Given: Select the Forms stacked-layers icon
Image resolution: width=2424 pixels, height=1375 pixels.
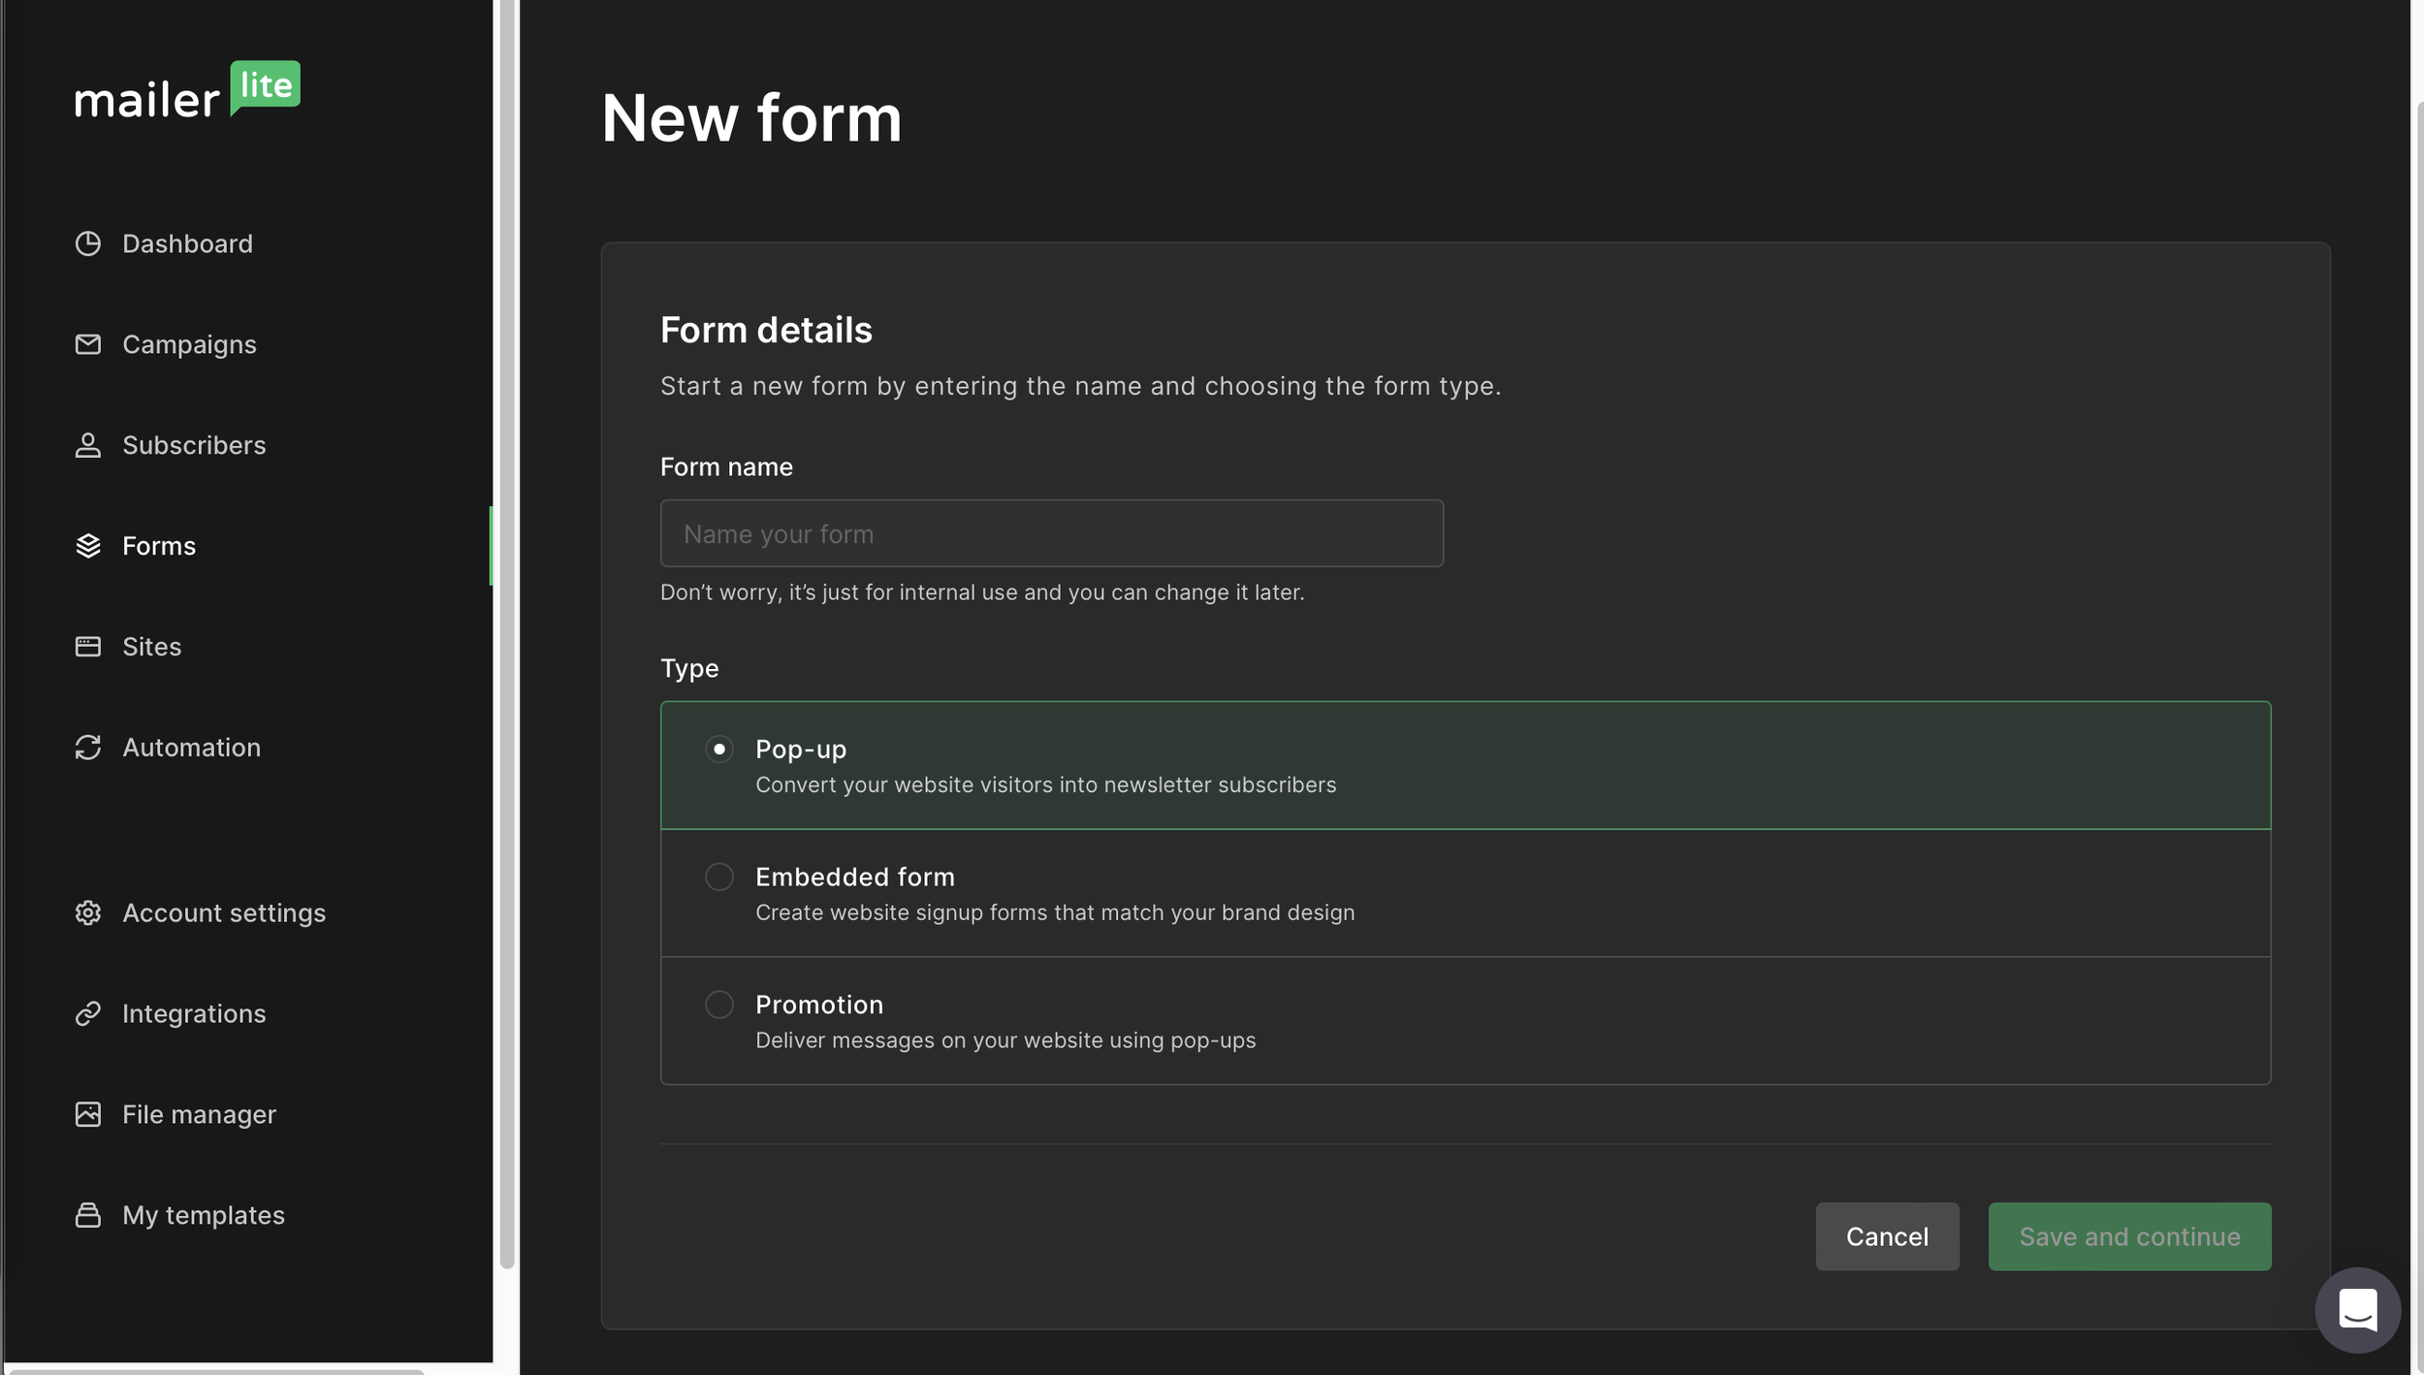Looking at the screenshot, I should pos(88,546).
